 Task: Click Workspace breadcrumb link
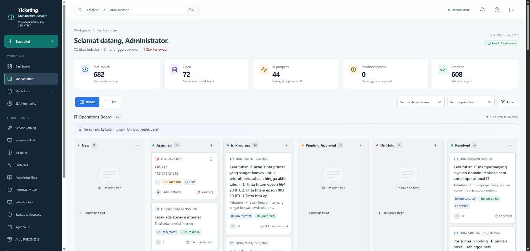82,30
